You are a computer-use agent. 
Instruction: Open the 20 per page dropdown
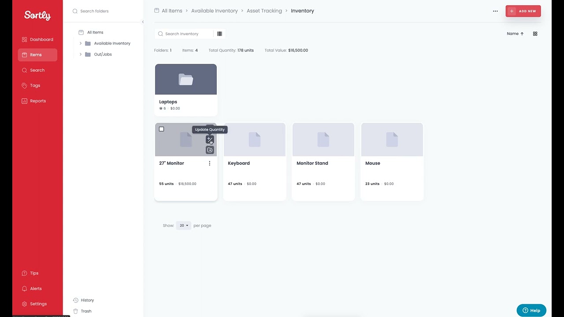(x=184, y=225)
